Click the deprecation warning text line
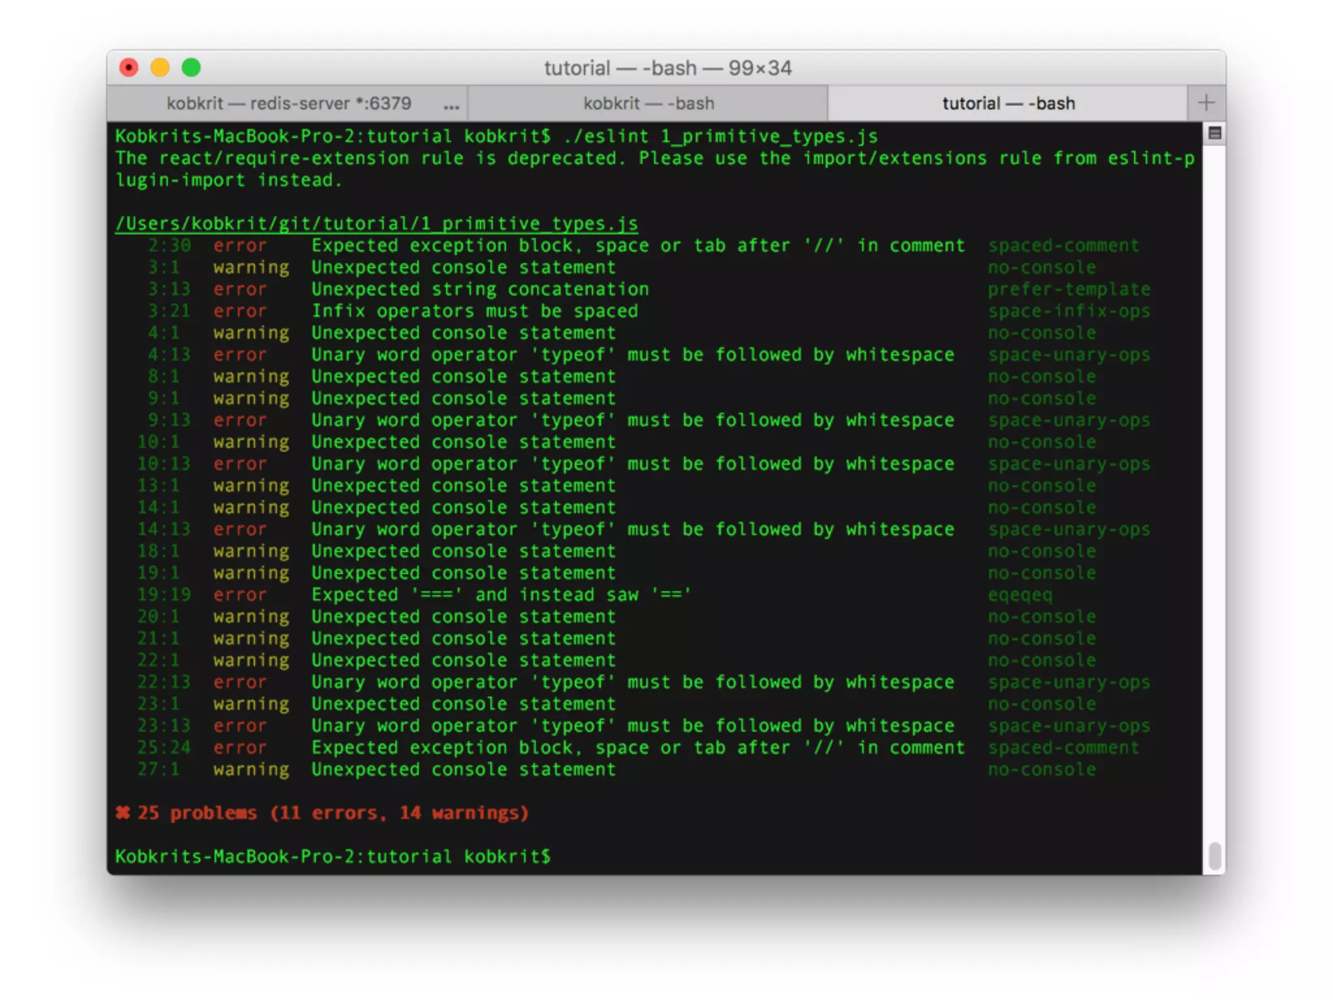Screen dimensions: 1333x1000 pos(655,158)
